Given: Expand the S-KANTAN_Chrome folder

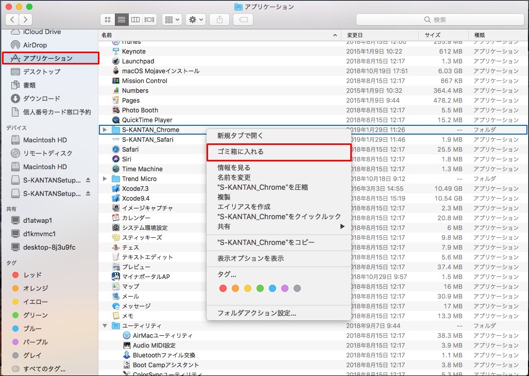Looking at the screenshot, I should (105, 129).
